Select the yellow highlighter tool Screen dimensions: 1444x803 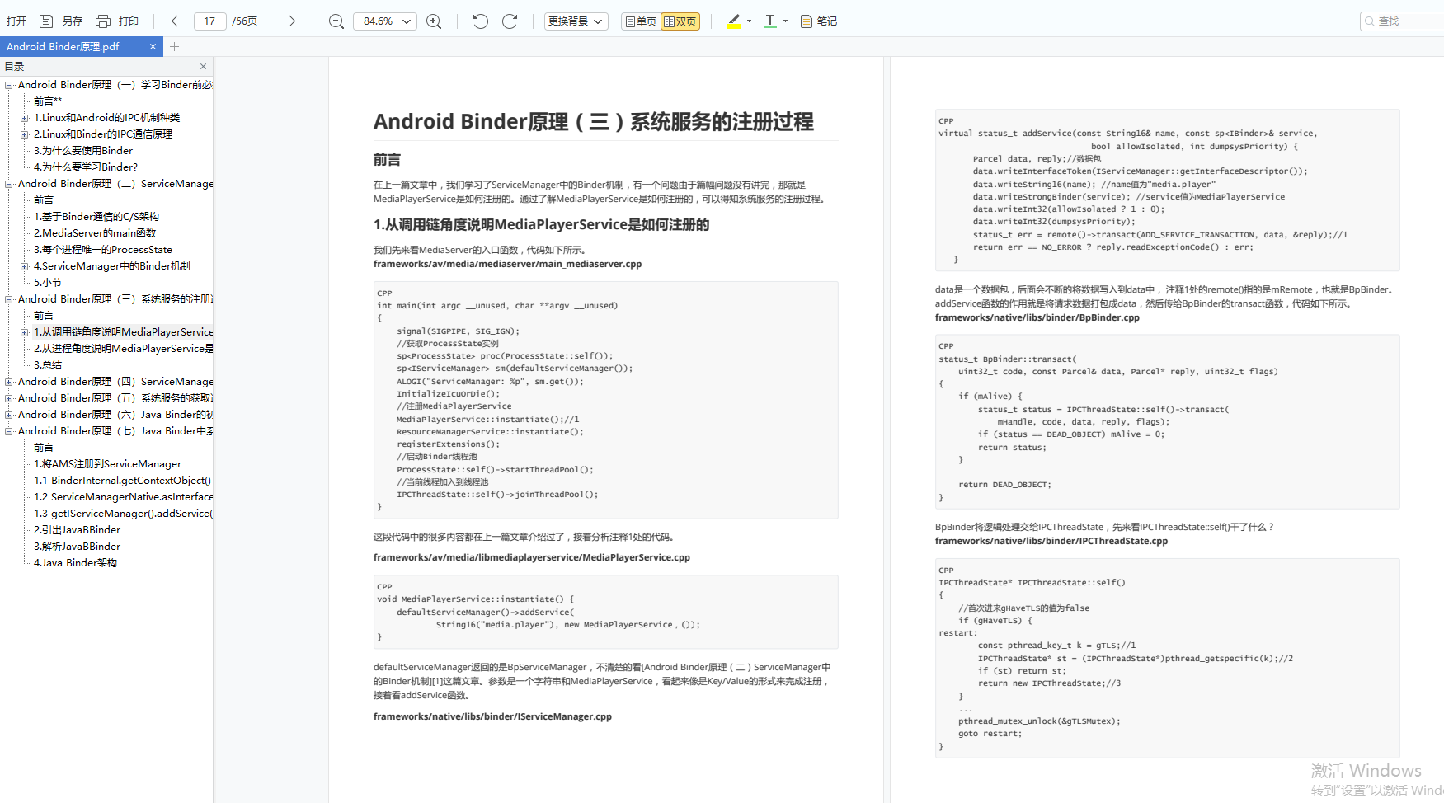(x=734, y=21)
